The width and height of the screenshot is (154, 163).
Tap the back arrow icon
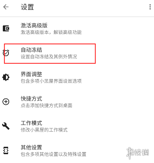pyautogui.click(x=6, y=7)
